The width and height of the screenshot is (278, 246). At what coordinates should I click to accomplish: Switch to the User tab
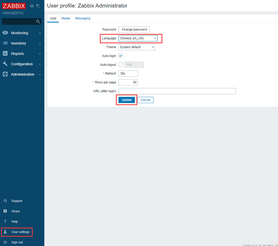53,18
